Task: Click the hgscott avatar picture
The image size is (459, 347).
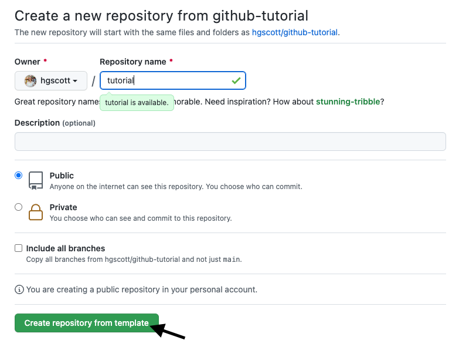Action: pos(30,80)
